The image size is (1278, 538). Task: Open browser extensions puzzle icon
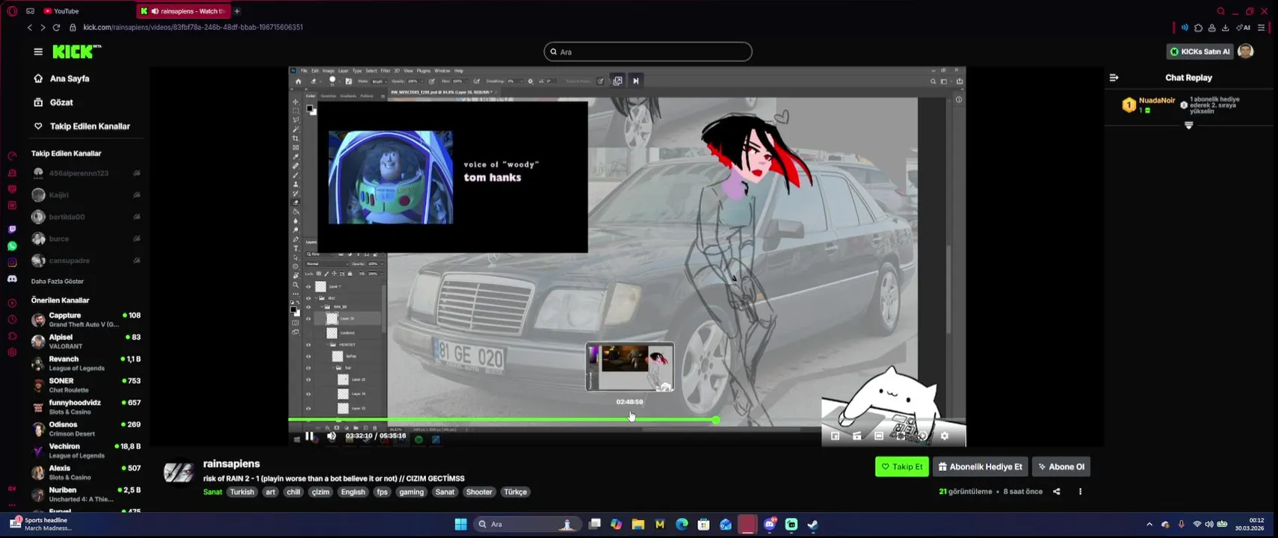click(1198, 28)
